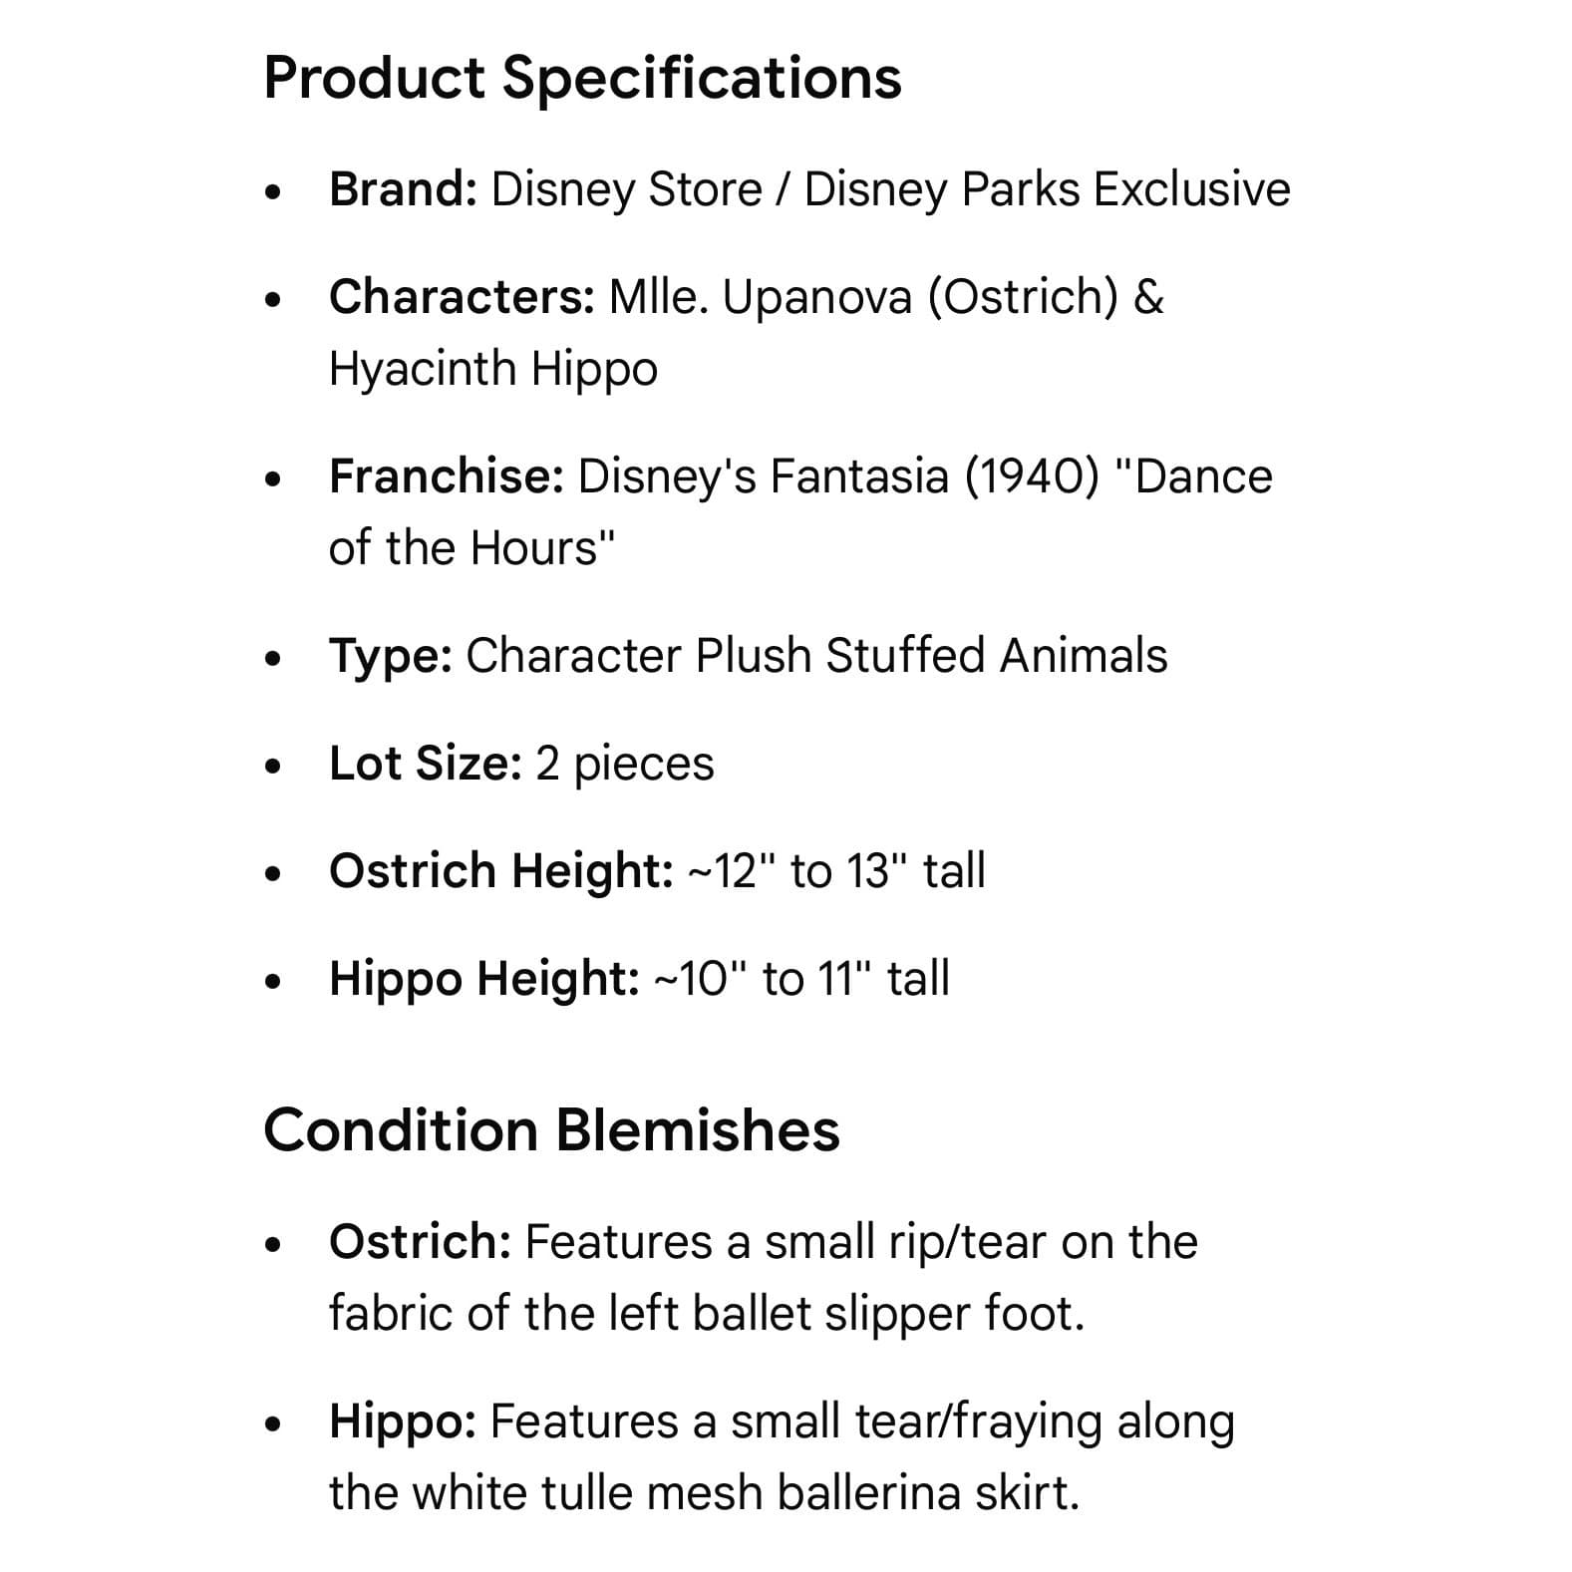
Task: Click the Characters label
Action: [x=463, y=297]
